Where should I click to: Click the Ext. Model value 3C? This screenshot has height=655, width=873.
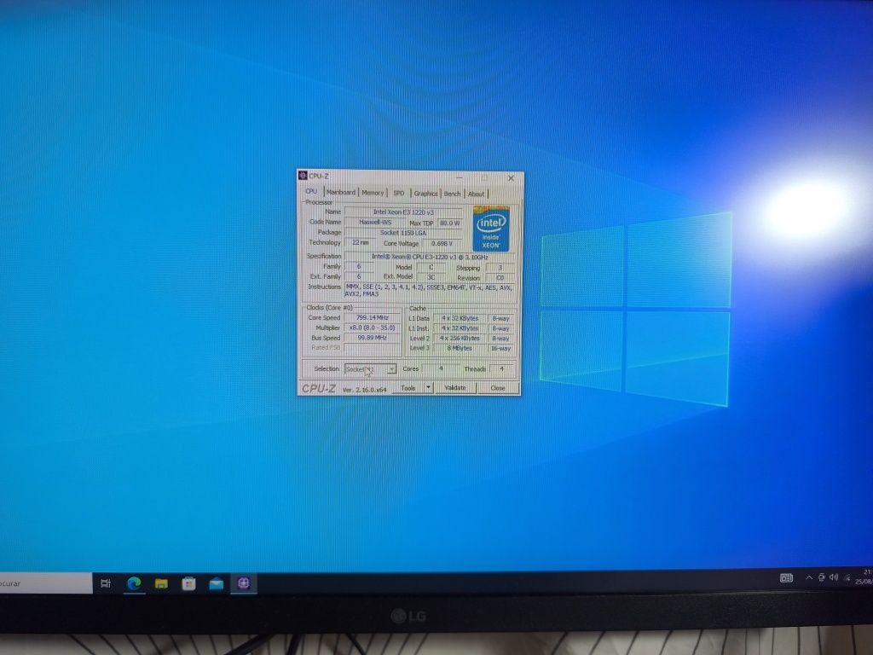tap(431, 277)
